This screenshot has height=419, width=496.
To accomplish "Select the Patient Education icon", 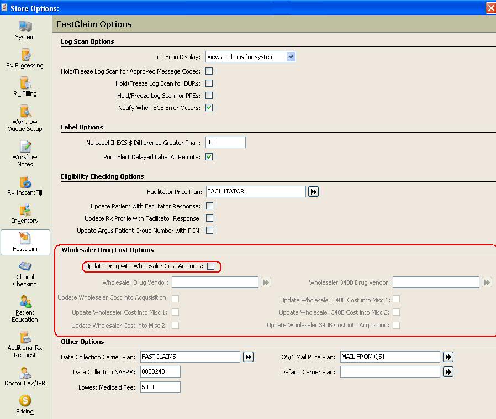I will click(25, 301).
